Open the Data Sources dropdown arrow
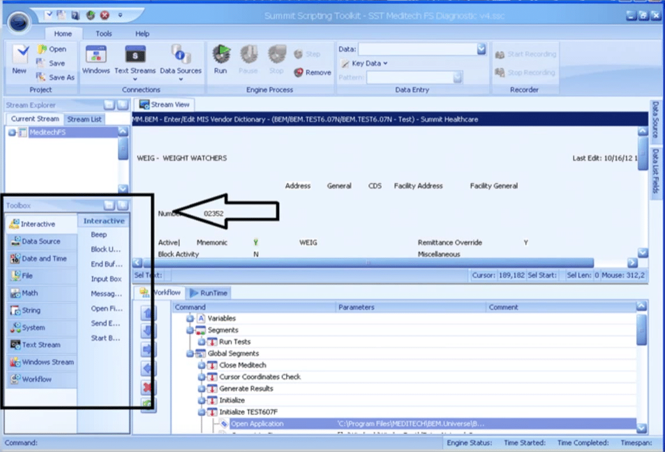Screen dimensions: 665x452 coord(181,79)
